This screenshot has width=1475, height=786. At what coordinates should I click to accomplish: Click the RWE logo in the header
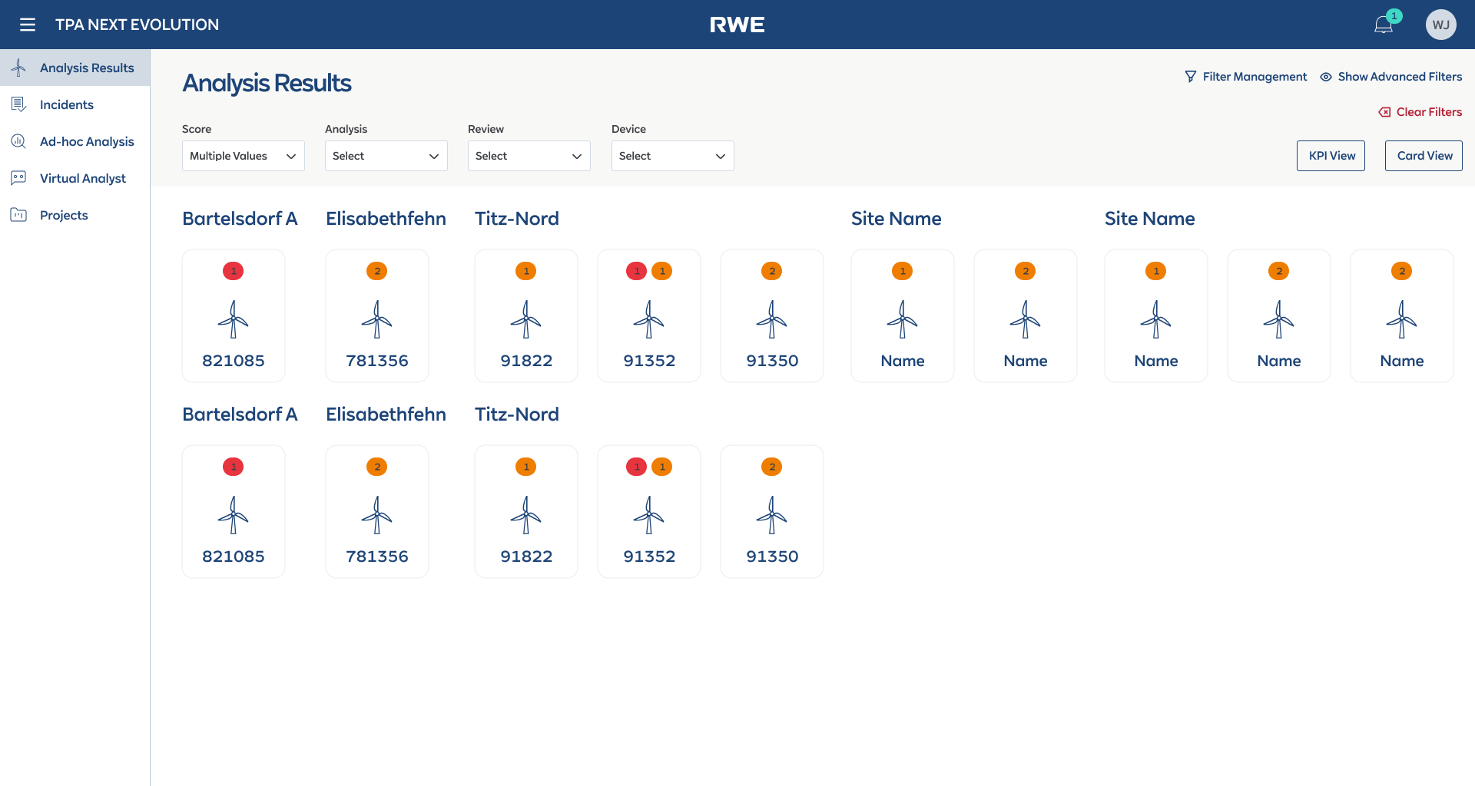[x=737, y=24]
